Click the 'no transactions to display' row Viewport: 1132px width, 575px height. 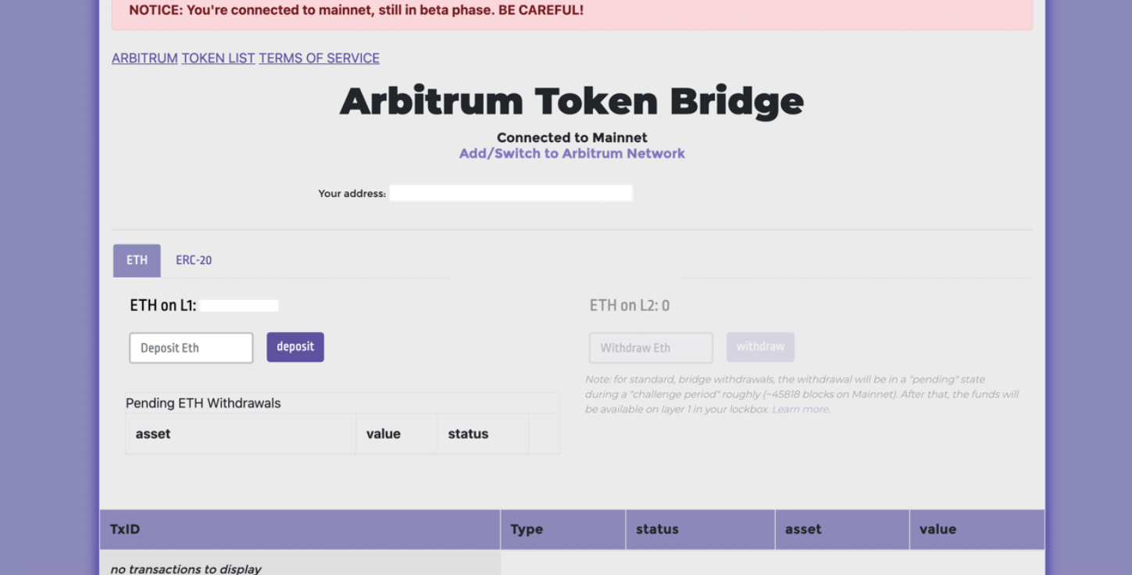point(186,568)
